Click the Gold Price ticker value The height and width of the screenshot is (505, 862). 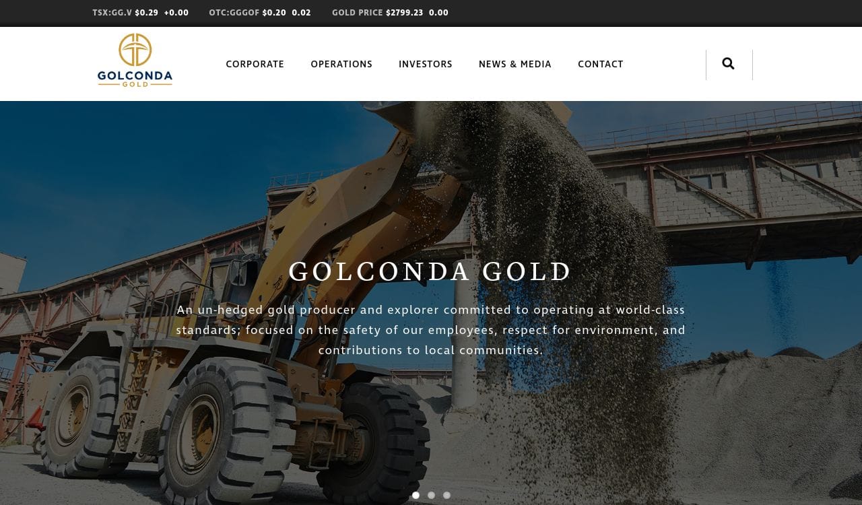390,13
